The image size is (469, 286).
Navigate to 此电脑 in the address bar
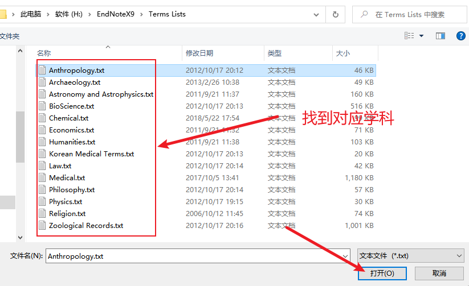[31, 14]
